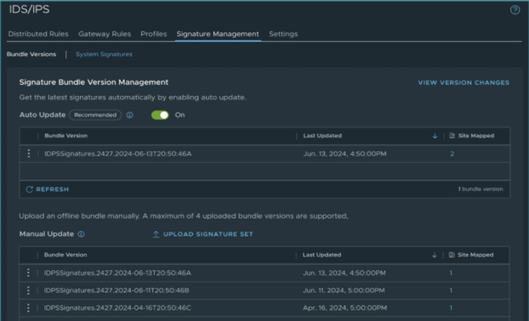Viewport: 529px width, 321px height.
Task: Click the circular refresh icon
Action: point(29,189)
